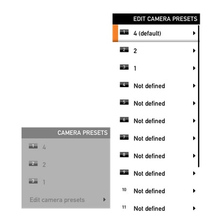This screenshot has width=218, height=223.
Task: Click preset 6 number icon
Action: click(124, 120)
